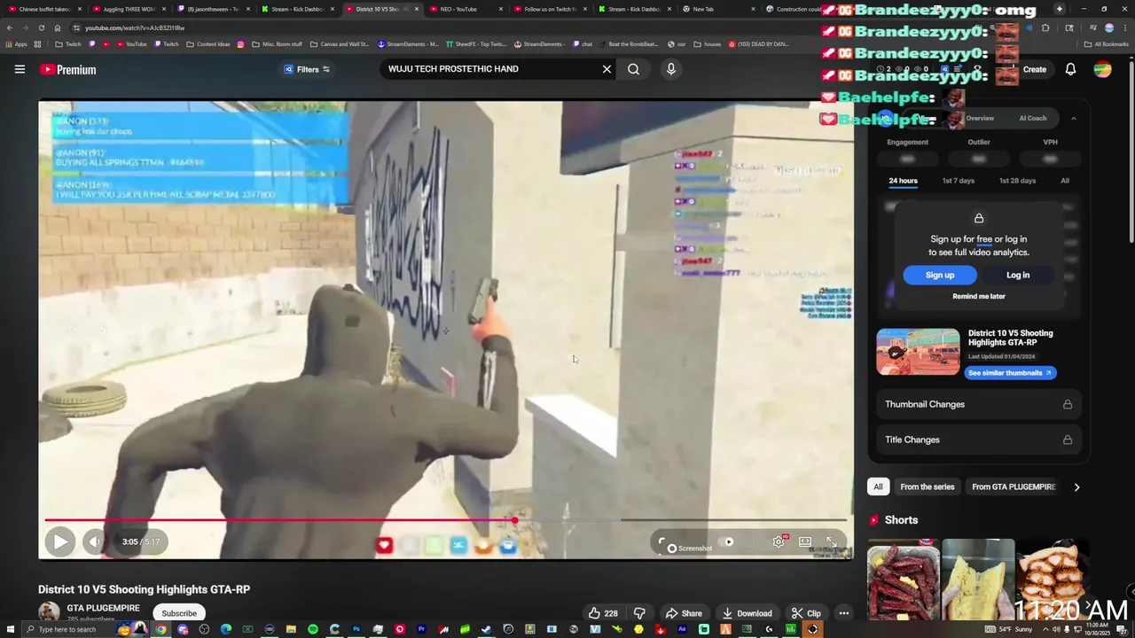This screenshot has width=1135, height=638.
Task: Open the NEO - YouTube tab
Action: pos(459,9)
